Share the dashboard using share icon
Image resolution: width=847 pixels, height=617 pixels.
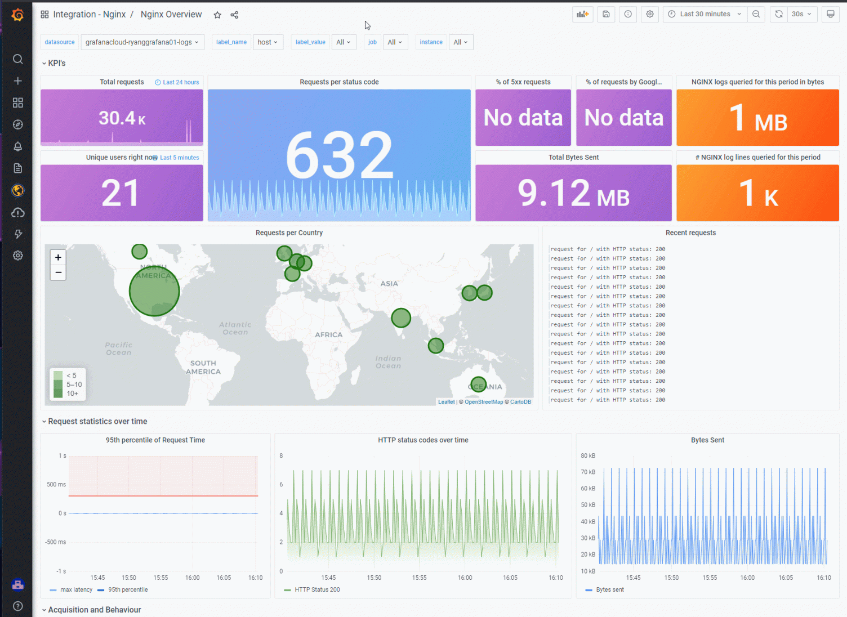pos(234,15)
